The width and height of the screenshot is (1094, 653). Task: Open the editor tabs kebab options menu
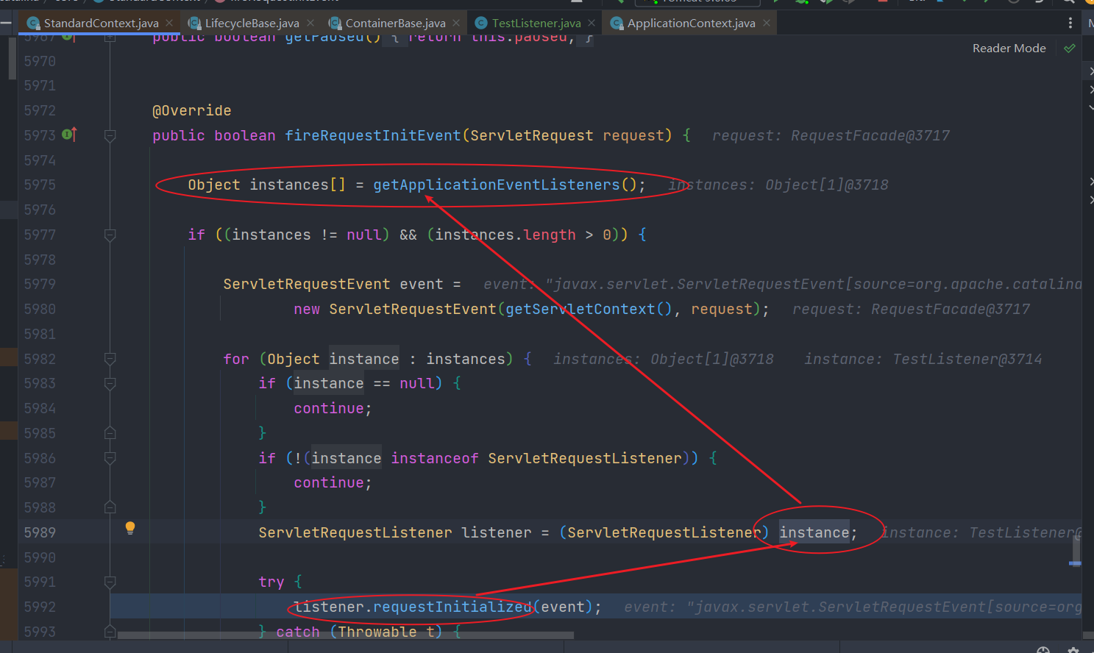point(1070,24)
